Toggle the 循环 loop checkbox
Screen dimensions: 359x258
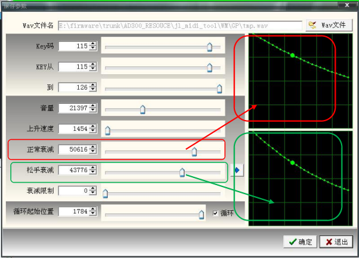215,213
